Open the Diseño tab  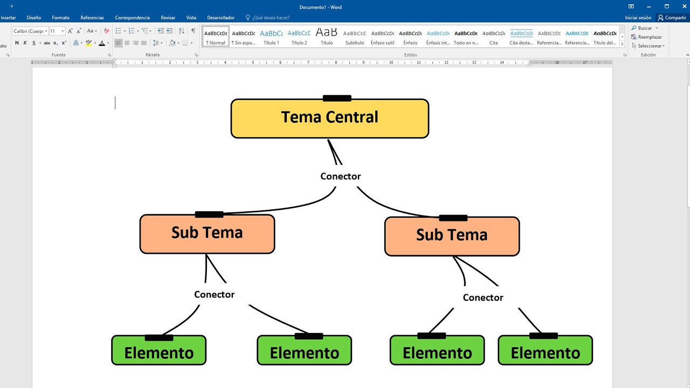click(x=34, y=18)
